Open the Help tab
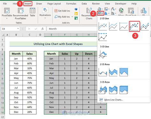 pyautogui.click(x=134, y=4)
